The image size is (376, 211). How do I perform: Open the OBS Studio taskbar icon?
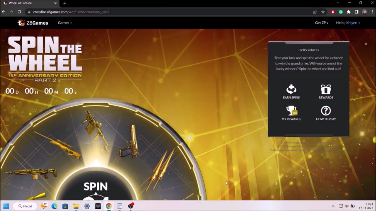point(131,206)
